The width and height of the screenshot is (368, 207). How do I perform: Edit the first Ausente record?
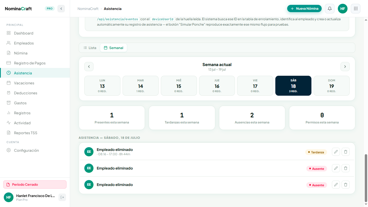(x=336, y=168)
